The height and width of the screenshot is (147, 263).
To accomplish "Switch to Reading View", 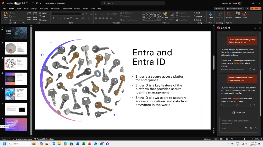I will (227, 139).
